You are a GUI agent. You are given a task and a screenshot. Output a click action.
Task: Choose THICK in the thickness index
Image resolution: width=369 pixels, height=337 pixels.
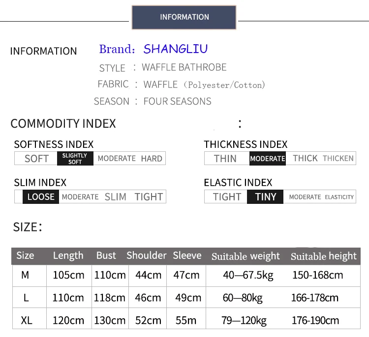pos(305,158)
